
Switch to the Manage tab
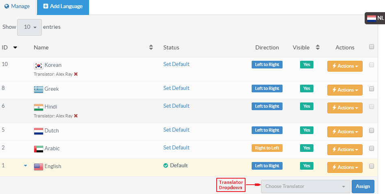pyautogui.click(x=17, y=6)
